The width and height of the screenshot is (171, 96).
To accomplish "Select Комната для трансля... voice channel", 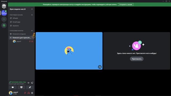I will click(x=21, y=38).
